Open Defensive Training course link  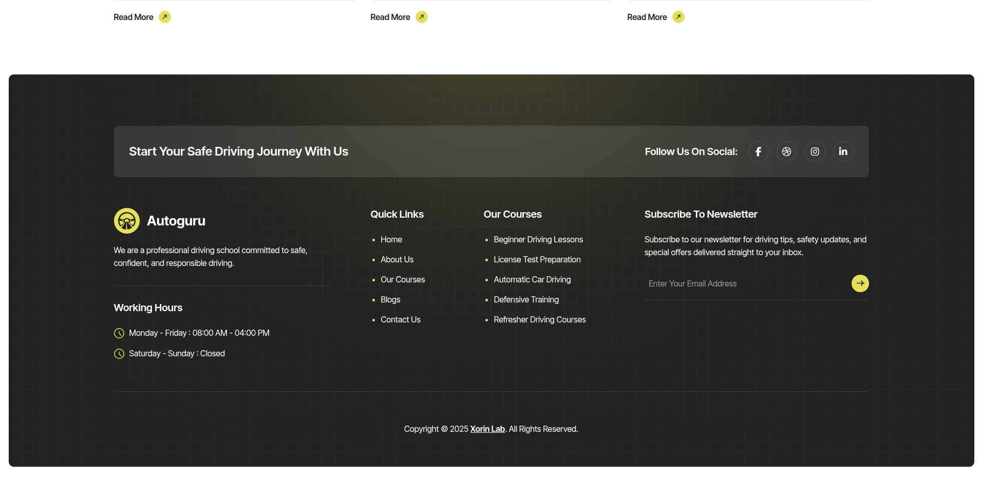[x=526, y=299]
